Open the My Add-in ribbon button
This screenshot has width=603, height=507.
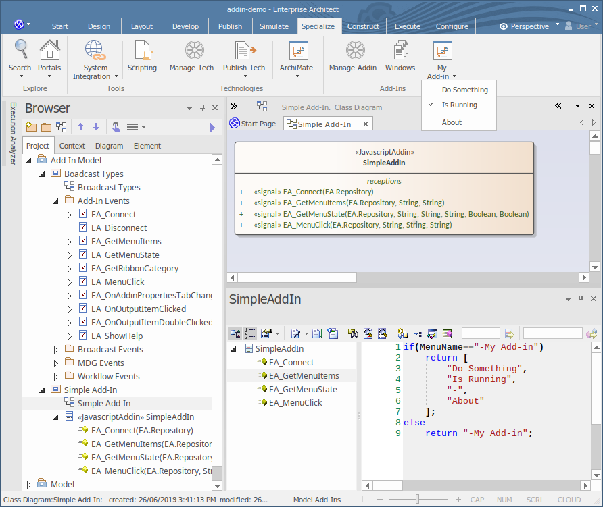(442, 59)
